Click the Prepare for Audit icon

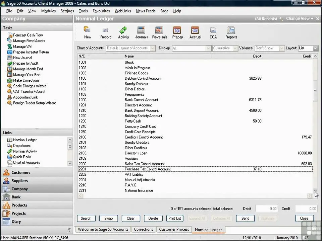pyautogui.click(x=10, y=63)
